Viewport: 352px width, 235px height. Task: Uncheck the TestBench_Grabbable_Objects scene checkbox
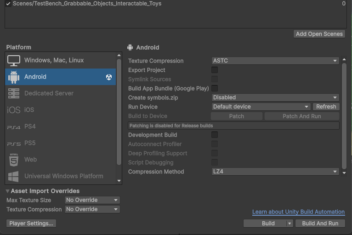point(8,4)
